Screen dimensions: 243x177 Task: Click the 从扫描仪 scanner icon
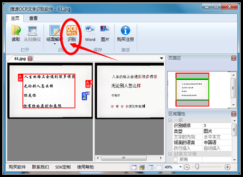coord(32,30)
